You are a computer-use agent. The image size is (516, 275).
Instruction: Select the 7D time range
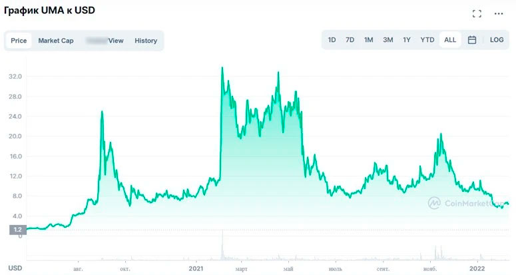pyautogui.click(x=350, y=40)
